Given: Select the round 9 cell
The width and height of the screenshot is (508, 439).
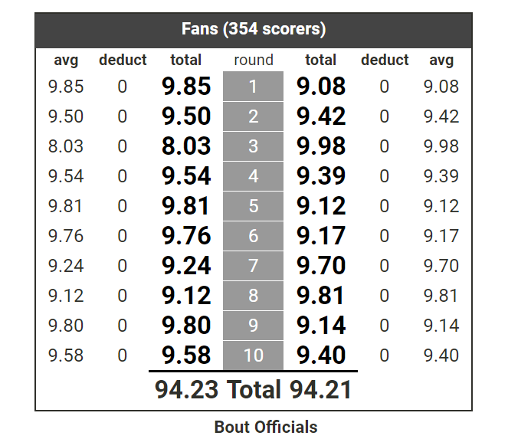Looking at the screenshot, I should click(253, 326).
